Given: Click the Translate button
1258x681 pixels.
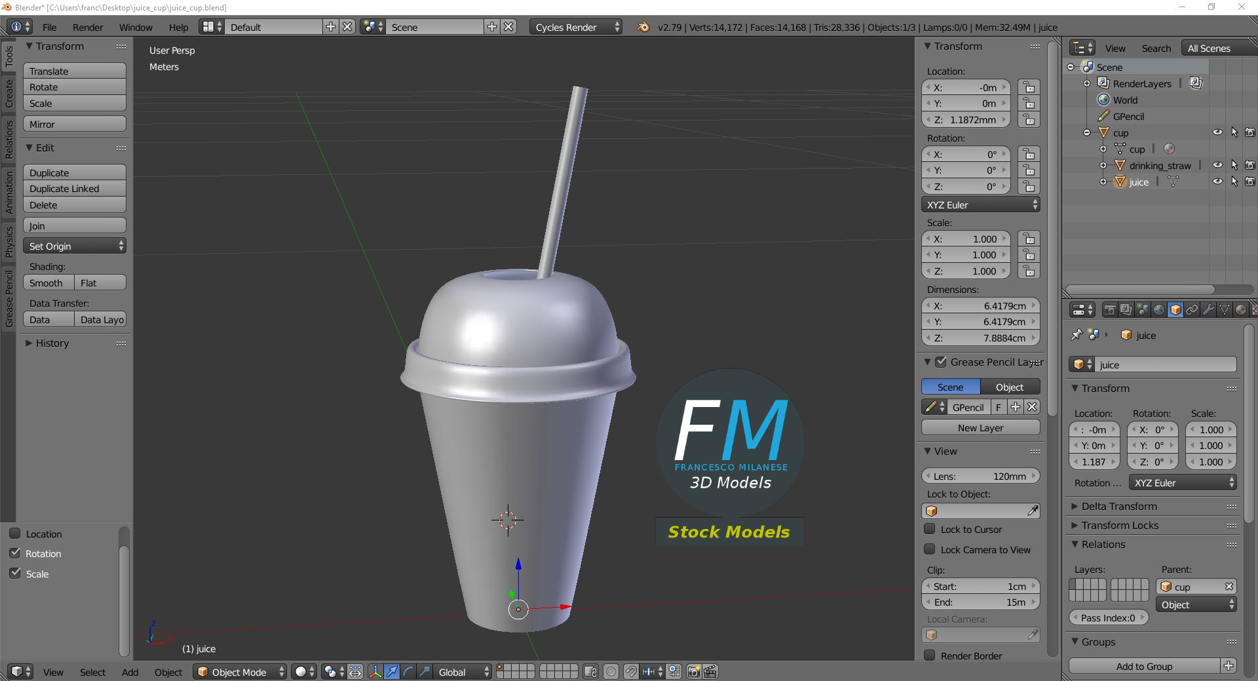Looking at the screenshot, I should coord(75,71).
